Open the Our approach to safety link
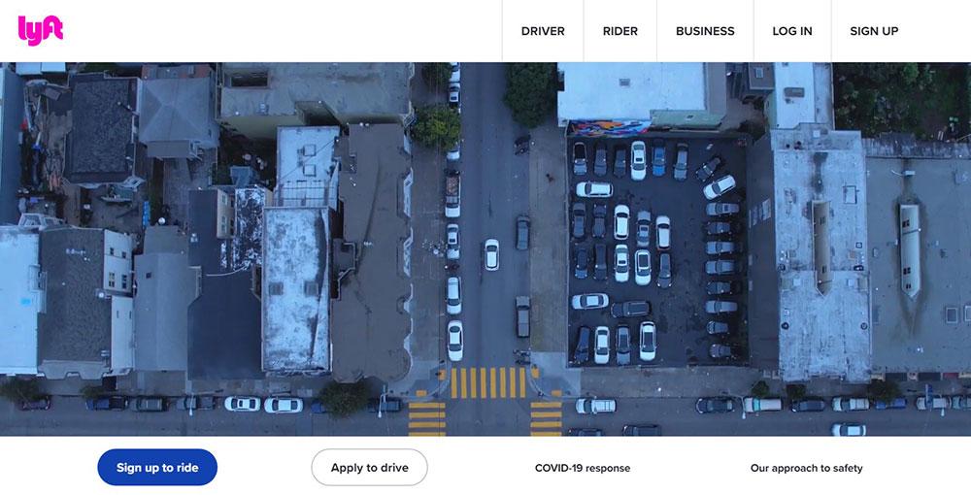This screenshot has width=971, height=495. [x=806, y=469]
